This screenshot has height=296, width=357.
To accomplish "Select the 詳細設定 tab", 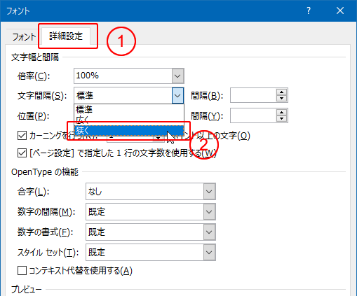I will tap(66, 36).
